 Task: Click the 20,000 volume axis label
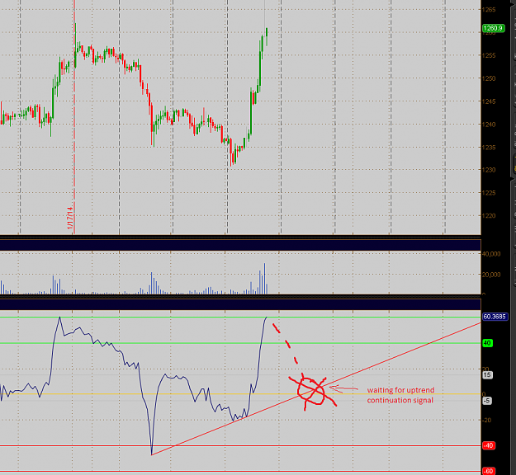tap(491, 275)
